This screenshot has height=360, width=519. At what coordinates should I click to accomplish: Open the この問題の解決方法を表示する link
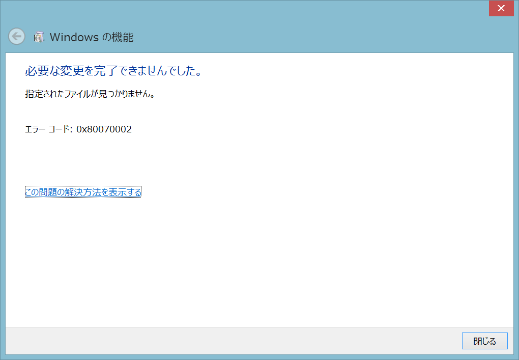83,192
